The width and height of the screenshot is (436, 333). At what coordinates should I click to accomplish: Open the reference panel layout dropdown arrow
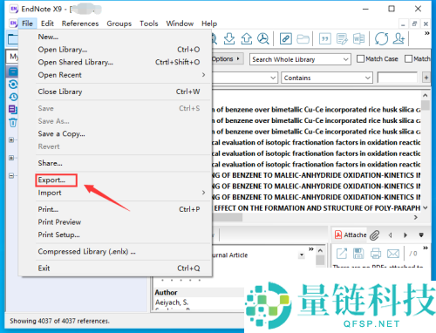click(x=421, y=234)
